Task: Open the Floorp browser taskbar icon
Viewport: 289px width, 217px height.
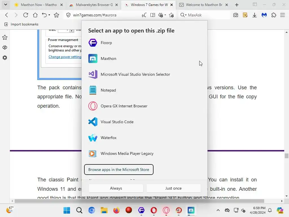Action: (141, 210)
